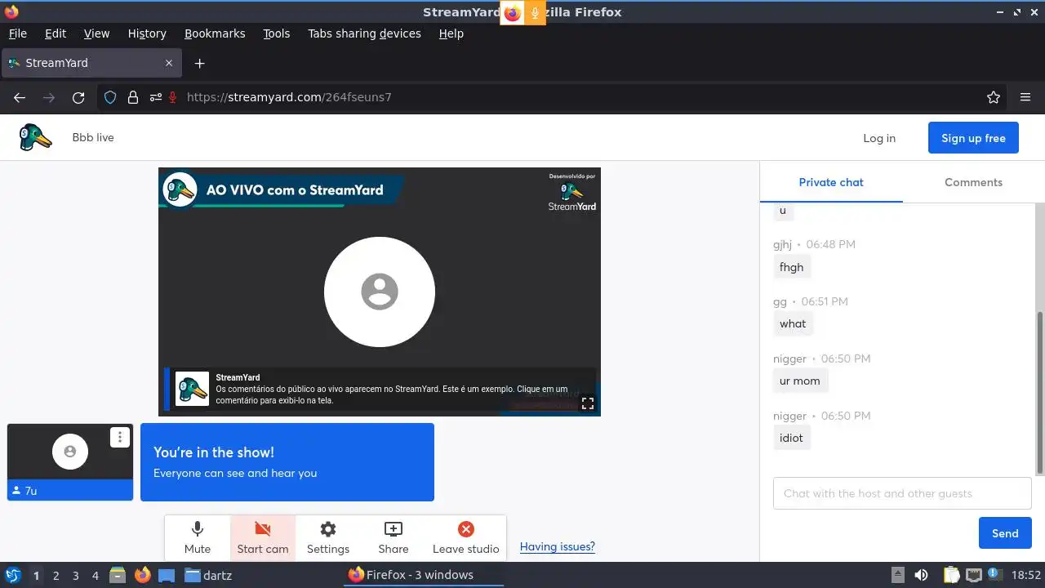Open the three-dot menu on 7u's thumbnail

[x=120, y=437]
